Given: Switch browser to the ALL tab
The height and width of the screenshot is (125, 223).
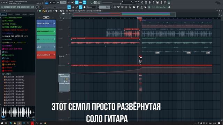Looking at the screenshot, I should click(3, 14).
